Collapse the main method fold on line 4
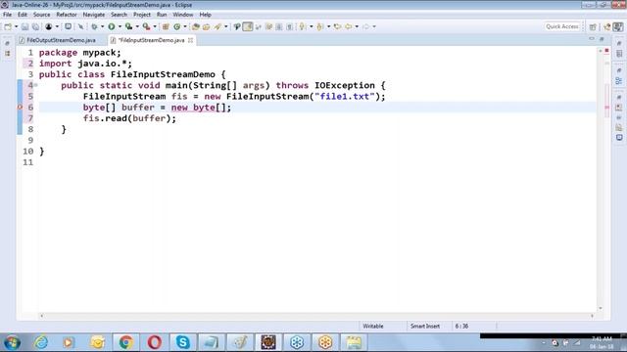The height and width of the screenshot is (352, 627). tap(35, 85)
